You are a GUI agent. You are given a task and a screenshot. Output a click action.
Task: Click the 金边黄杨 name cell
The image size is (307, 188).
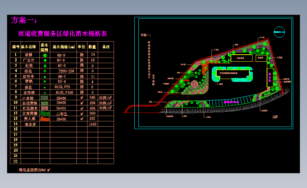coord(29,103)
